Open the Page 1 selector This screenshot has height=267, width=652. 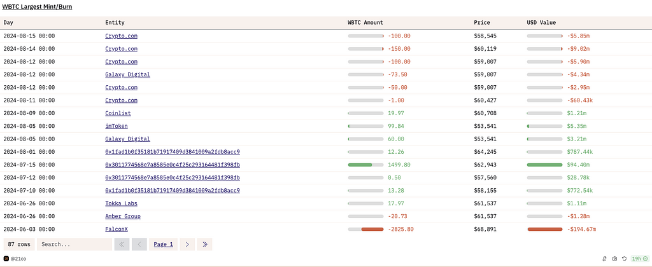click(x=163, y=244)
